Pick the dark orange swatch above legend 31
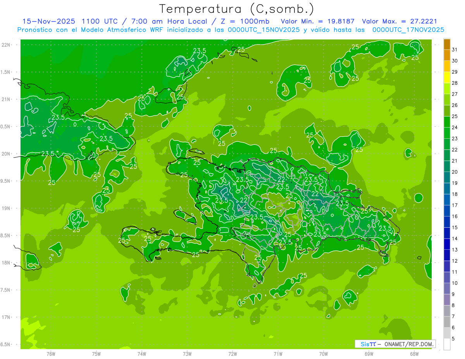465x359 pixels. [x=447, y=45]
